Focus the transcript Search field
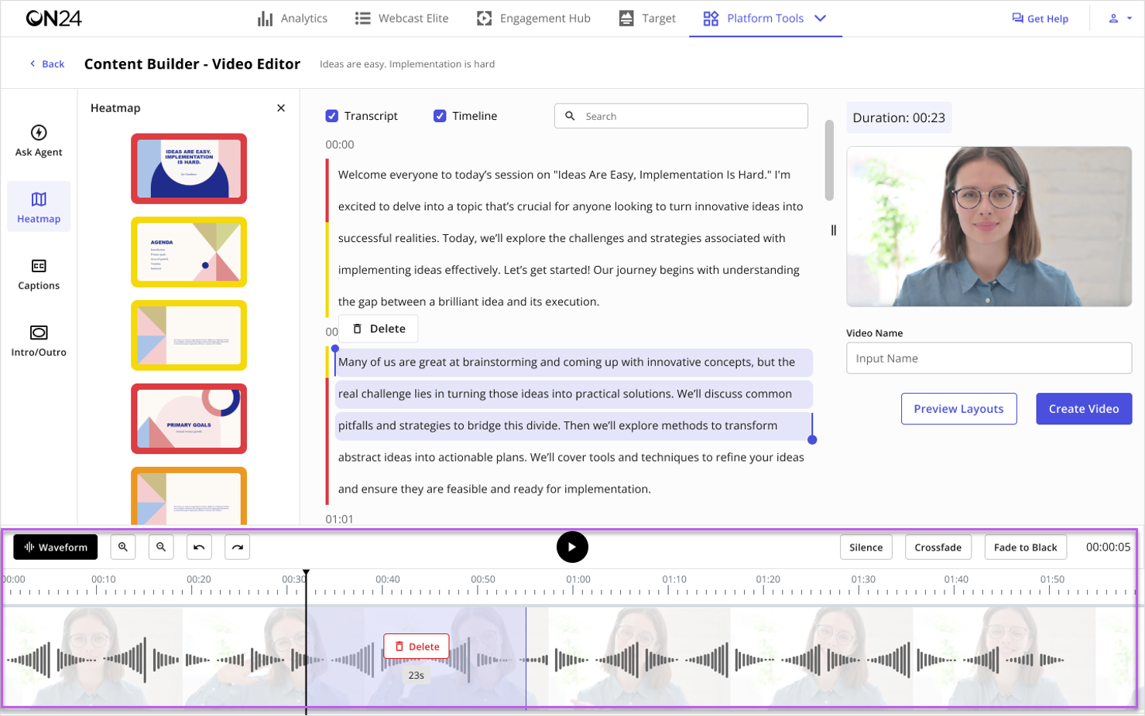The height and width of the screenshot is (716, 1145). pyautogui.click(x=681, y=116)
